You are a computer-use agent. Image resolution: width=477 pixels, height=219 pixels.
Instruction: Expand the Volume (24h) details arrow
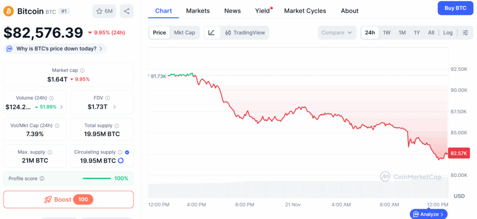click(61, 107)
